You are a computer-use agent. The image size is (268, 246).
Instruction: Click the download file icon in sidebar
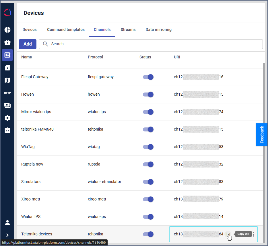7,68
